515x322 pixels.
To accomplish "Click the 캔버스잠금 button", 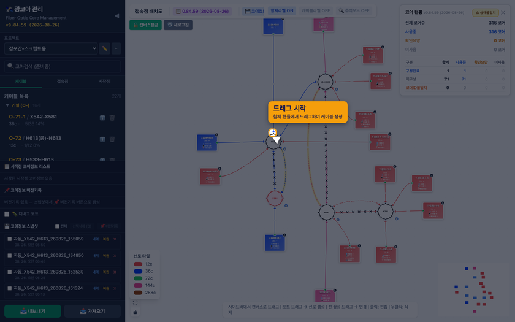I will [145, 25].
